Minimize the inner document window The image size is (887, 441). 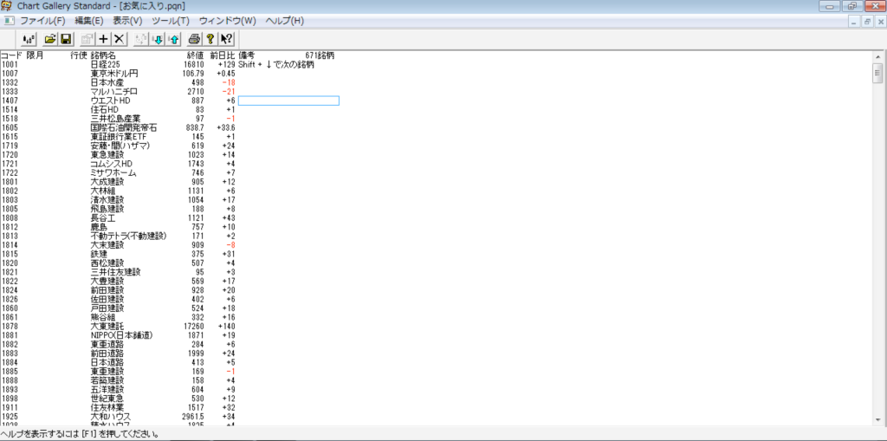point(855,22)
